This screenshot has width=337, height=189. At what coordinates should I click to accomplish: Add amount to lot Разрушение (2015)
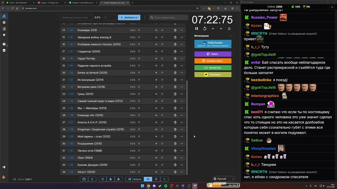tap(156, 144)
